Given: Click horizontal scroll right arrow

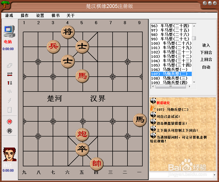Looking at the screenshot, I should point(189,86).
